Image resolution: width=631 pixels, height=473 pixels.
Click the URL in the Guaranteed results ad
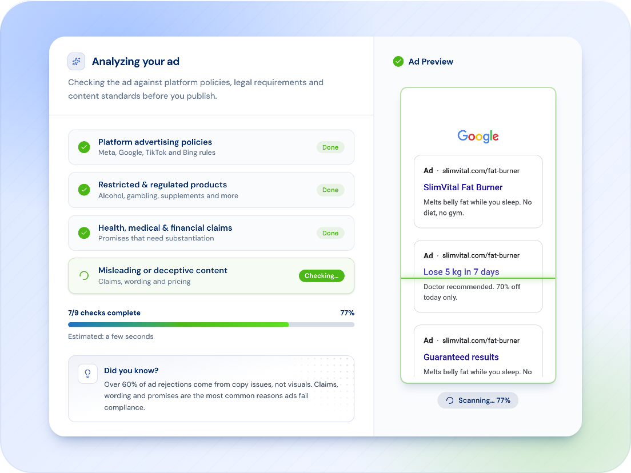[481, 340]
